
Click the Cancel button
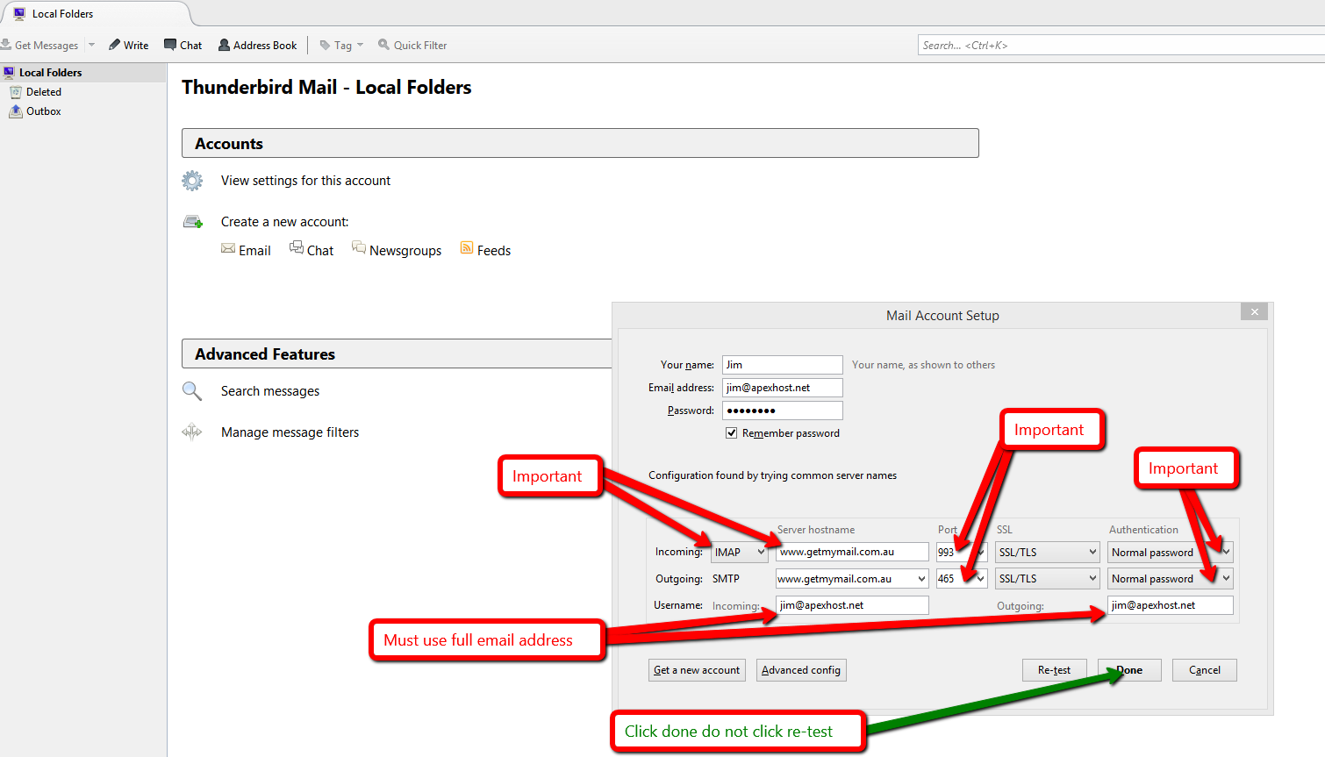click(x=1205, y=670)
